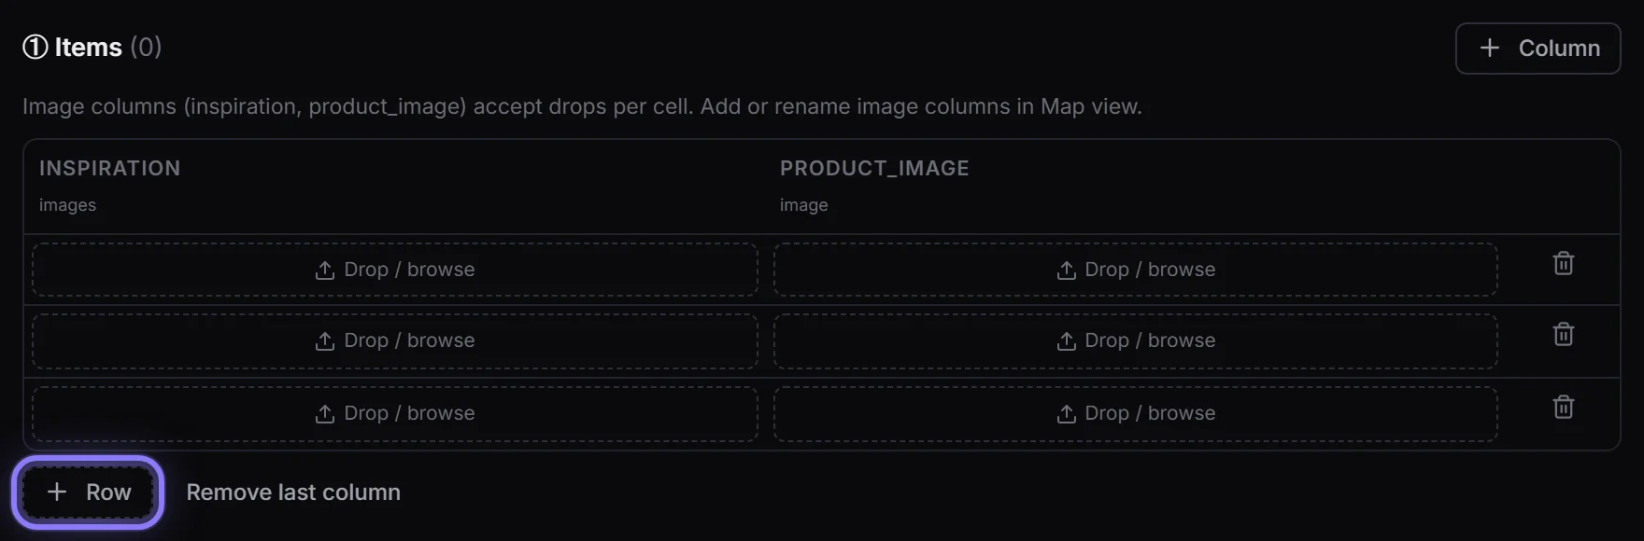
Task: Click the Items section heading
Action: (x=88, y=47)
